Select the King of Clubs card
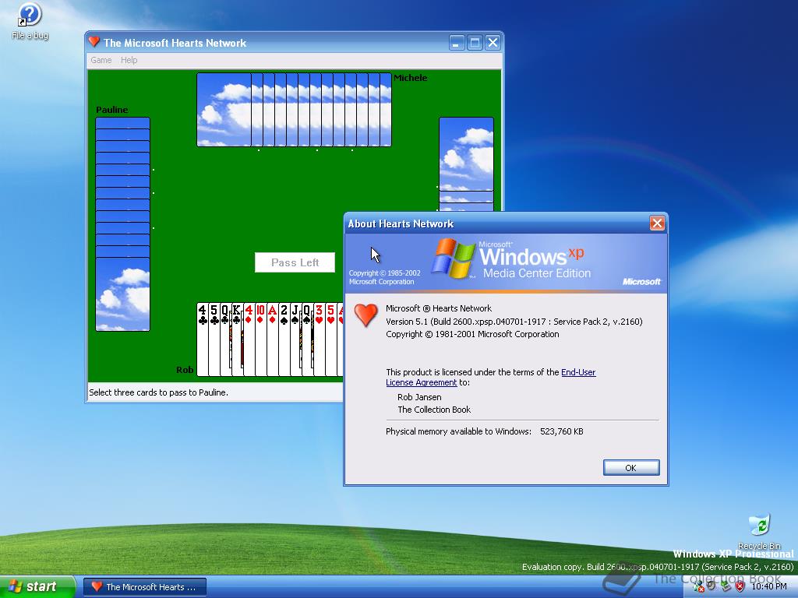The height and width of the screenshot is (598, 798). [236, 343]
